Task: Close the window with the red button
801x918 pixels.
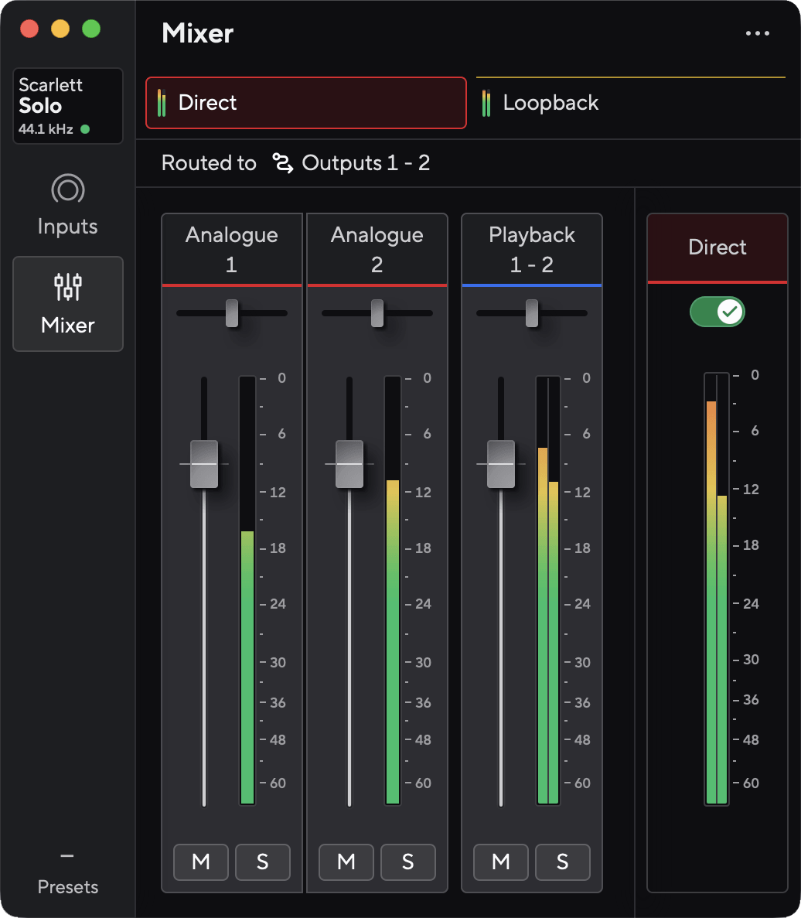Action: point(29,29)
